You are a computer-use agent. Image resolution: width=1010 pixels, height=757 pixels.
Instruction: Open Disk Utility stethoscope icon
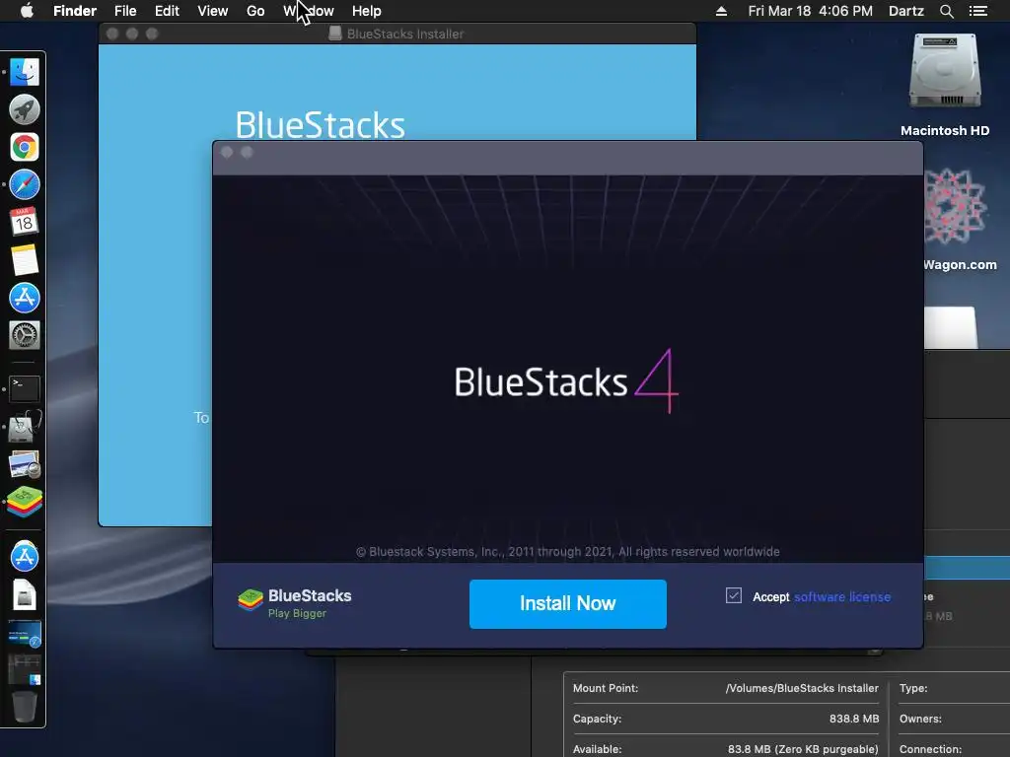(25, 426)
